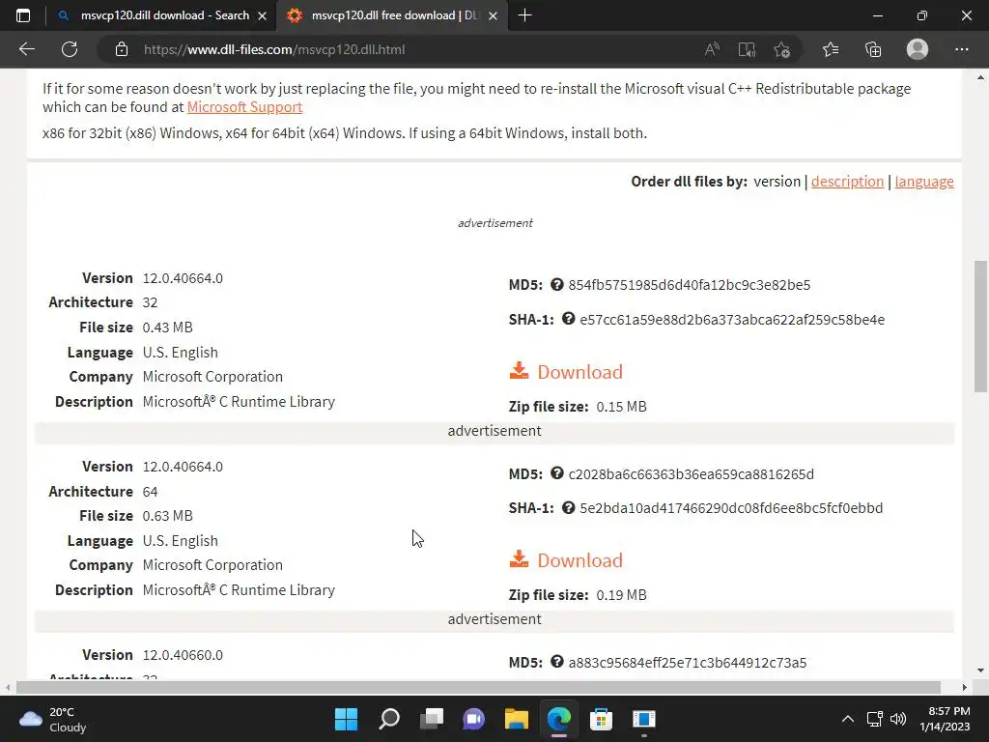
Task: Open a new browser tab
Action: pyautogui.click(x=524, y=15)
